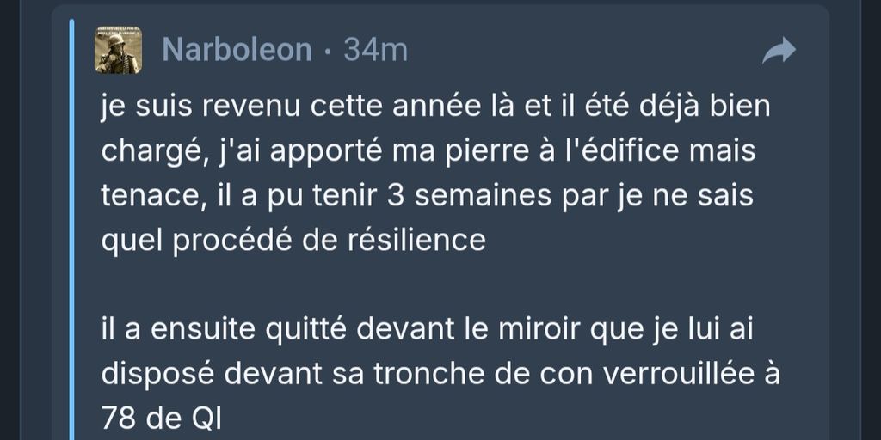Click the line 'quel procédé de résilience'
The height and width of the screenshot is (440, 881).
pos(293,241)
